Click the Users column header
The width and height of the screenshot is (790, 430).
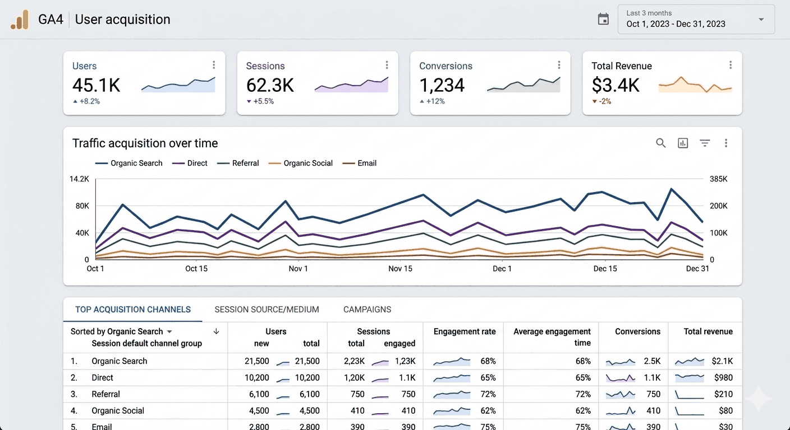[x=276, y=331]
